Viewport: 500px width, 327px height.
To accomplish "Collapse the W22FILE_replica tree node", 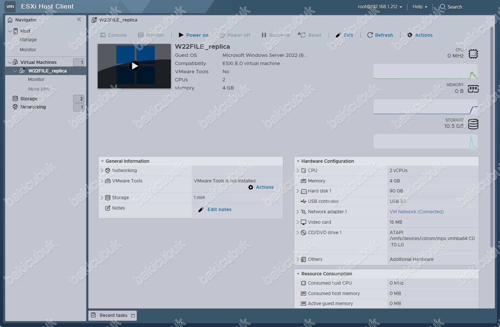I will coord(15,71).
